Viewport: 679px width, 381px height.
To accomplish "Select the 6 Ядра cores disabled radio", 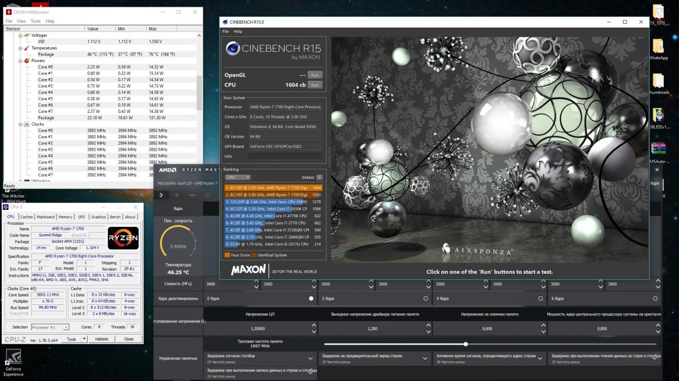I will (655, 298).
